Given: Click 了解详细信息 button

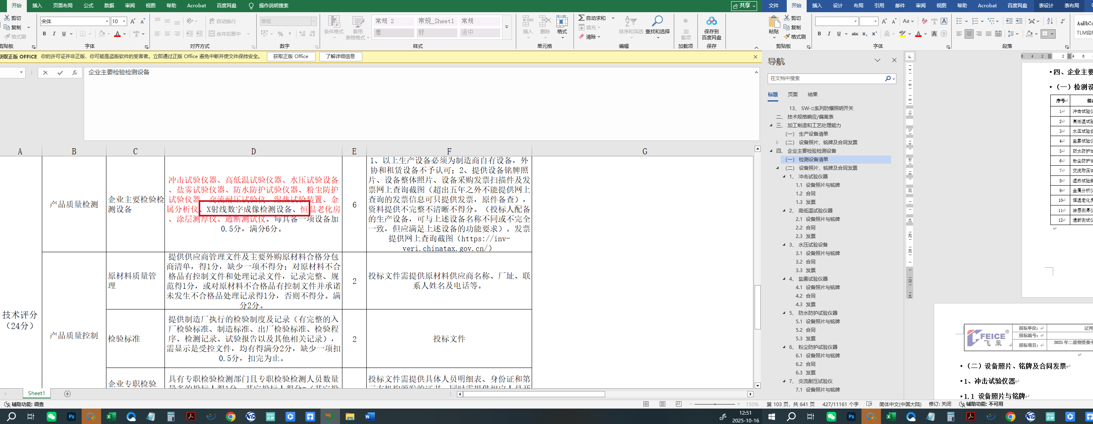Looking at the screenshot, I should pos(340,56).
